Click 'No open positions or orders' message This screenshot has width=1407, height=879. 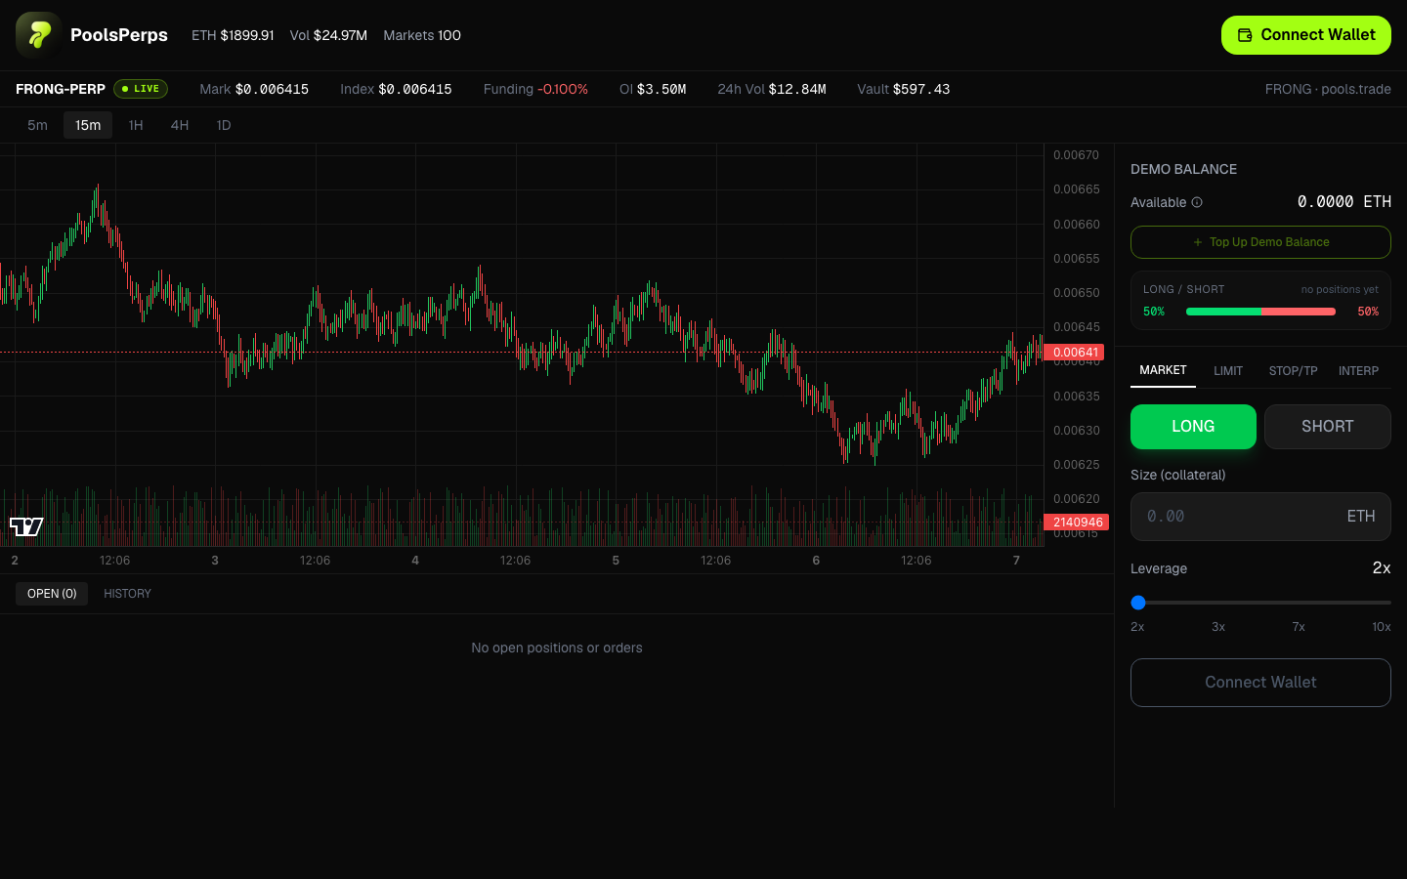(557, 648)
